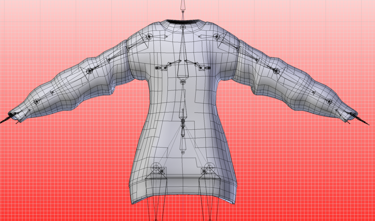Select the large chest bone in the upper torso

point(183,53)
